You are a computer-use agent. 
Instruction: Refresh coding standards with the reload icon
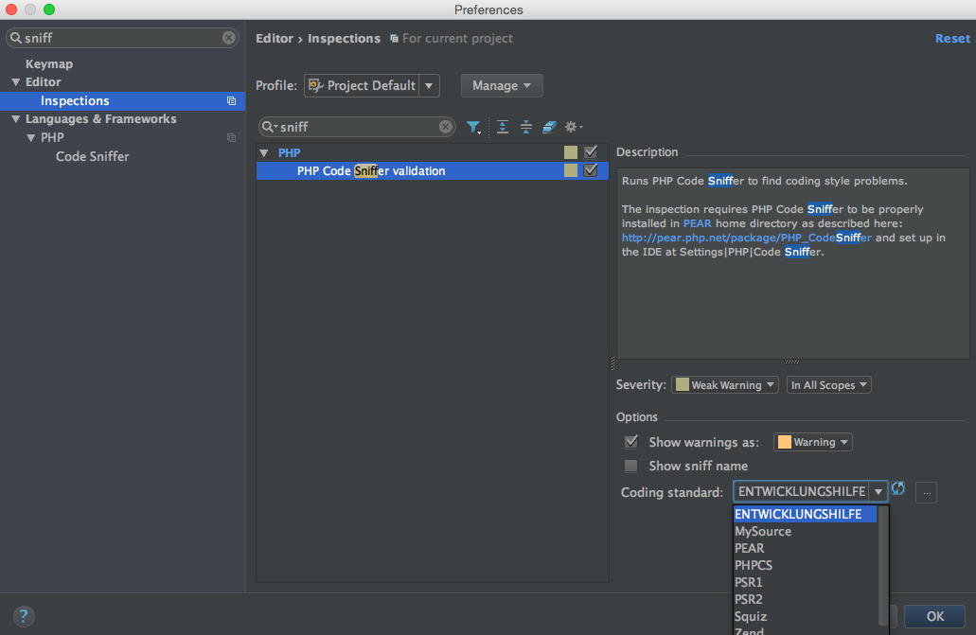[x=897, y=488]
